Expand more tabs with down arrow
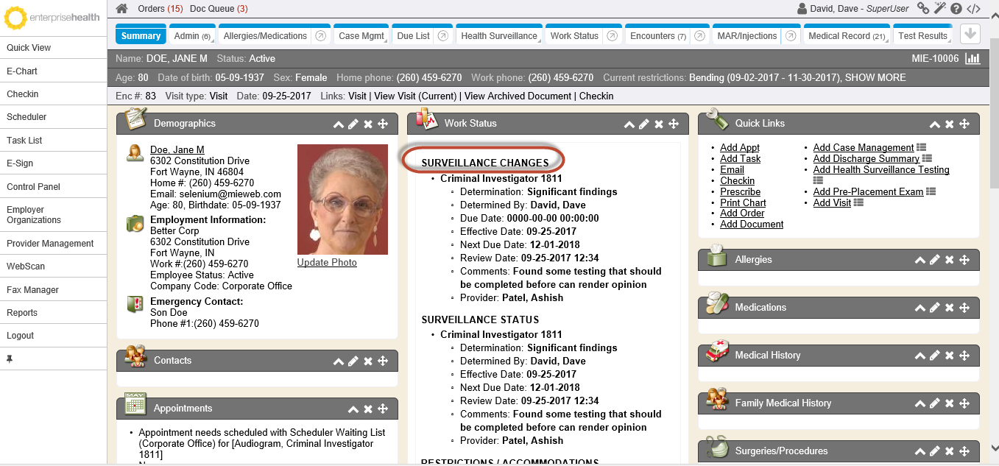Image resolution: width=999 pixels, height=466 pixels. click(x=970, y=35)
